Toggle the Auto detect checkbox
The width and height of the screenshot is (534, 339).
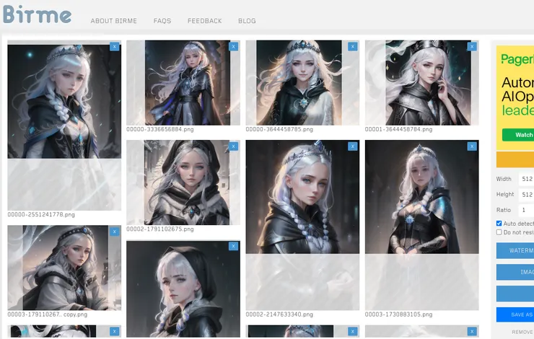499,224
